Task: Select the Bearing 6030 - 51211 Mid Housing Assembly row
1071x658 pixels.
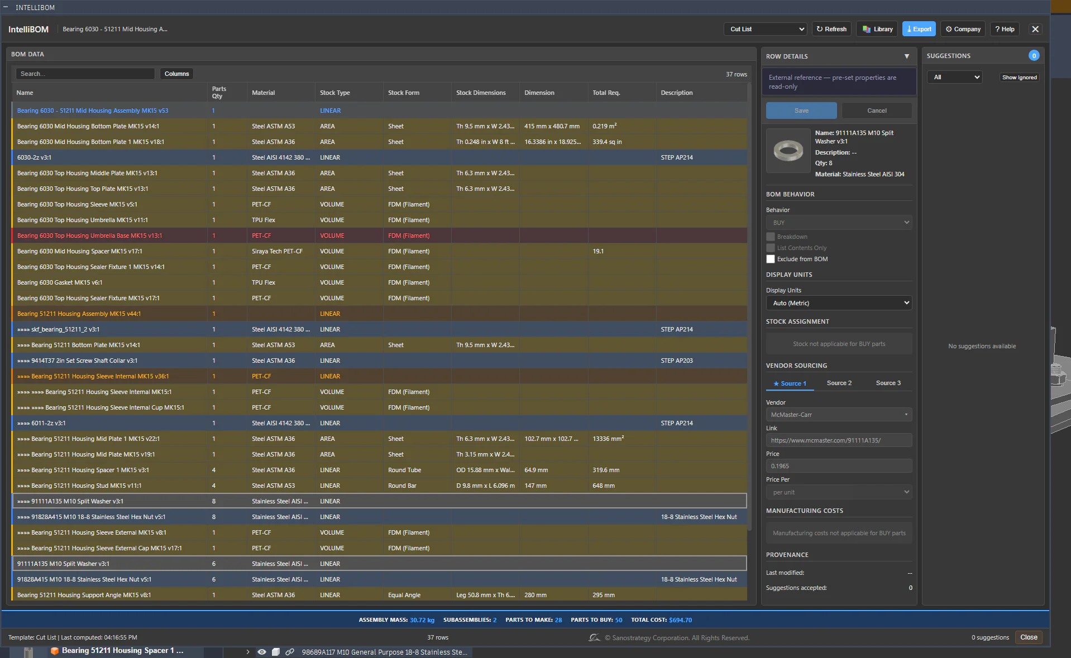Action: (380, 111)
